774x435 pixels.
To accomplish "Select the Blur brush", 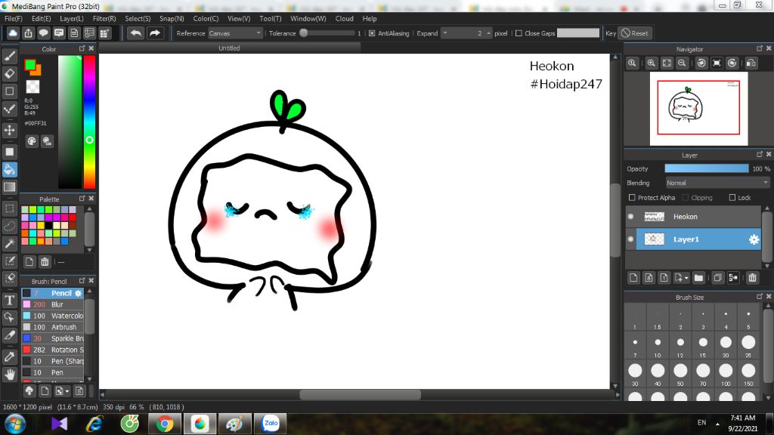I will [x=52, y=305].
